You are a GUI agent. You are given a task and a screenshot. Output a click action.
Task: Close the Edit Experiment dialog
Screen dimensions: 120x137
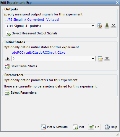point(117,3)
